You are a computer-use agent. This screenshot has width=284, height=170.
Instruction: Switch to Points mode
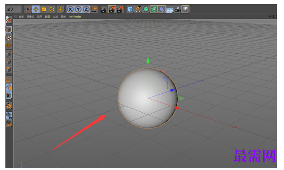coord(9,54)
